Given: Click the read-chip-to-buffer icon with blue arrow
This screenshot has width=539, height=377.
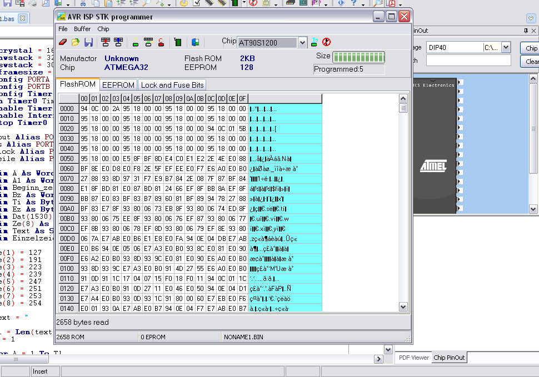Looking at the screenshot, I should (x=118, y=42).
